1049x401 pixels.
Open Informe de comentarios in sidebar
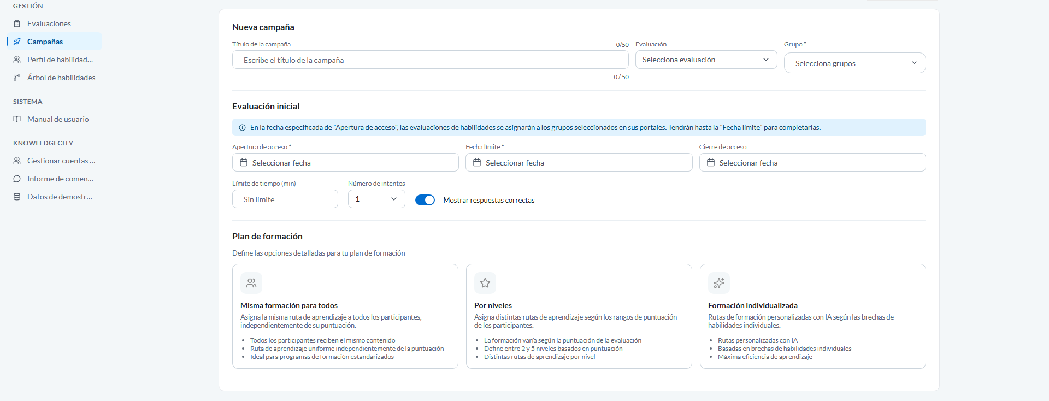[x=54, y=179]
